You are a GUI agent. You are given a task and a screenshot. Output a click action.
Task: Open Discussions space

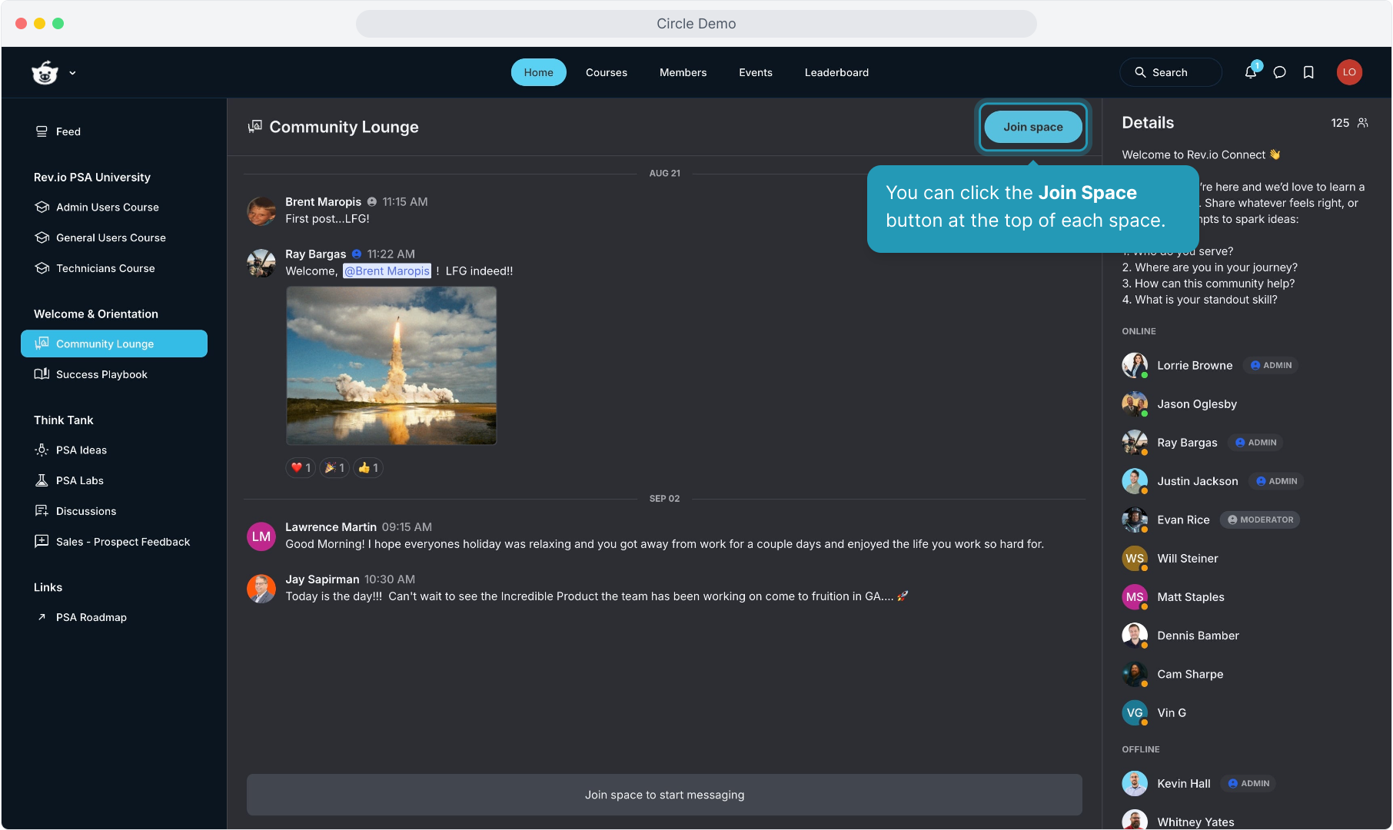[114, 511]
